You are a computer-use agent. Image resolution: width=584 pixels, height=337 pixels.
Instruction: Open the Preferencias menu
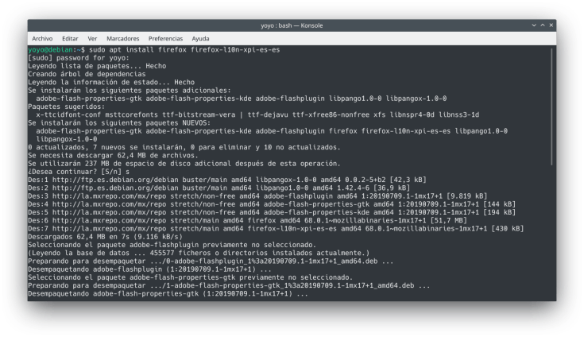tap(165, 38)
